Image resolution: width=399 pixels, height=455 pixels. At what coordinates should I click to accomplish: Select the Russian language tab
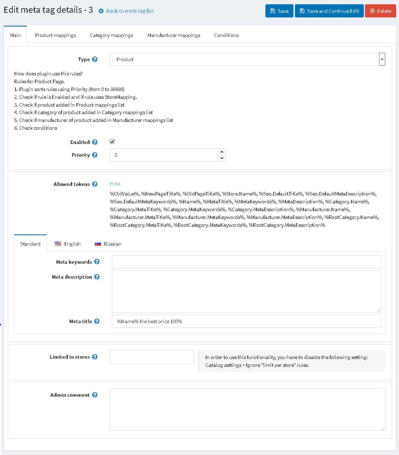pos(108,244)
